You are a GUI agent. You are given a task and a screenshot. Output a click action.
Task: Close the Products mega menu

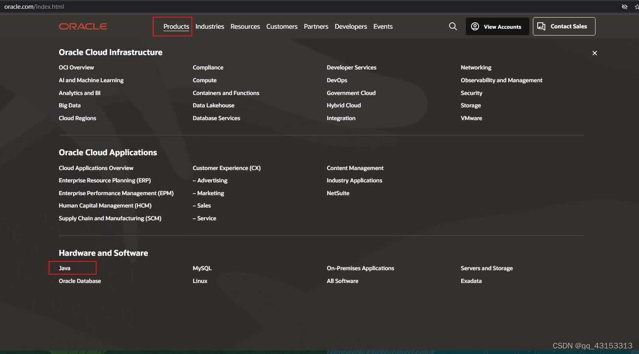(x=594, y=53)
